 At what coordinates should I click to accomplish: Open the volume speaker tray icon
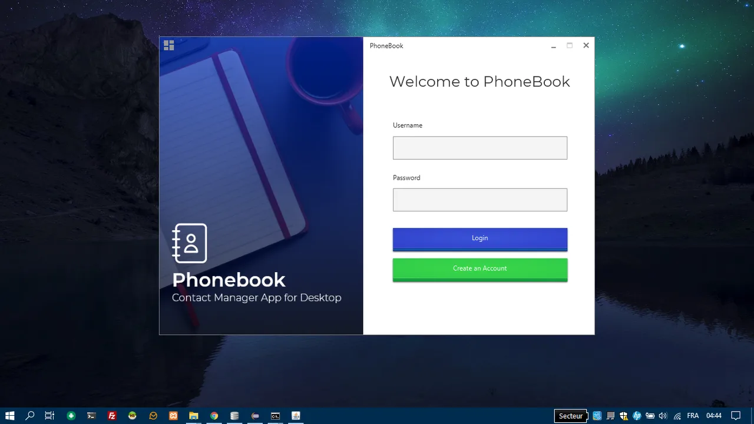pyautogui.click(x=663, y=416)
